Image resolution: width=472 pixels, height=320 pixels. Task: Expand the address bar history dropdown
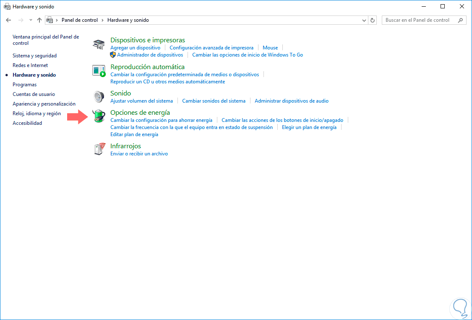pos(364,20)
